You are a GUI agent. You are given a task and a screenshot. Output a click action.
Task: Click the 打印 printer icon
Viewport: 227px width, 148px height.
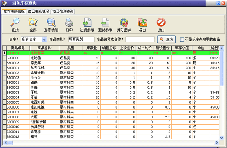click(69, 22)
